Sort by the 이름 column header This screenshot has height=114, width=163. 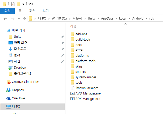tap(73, 26)
